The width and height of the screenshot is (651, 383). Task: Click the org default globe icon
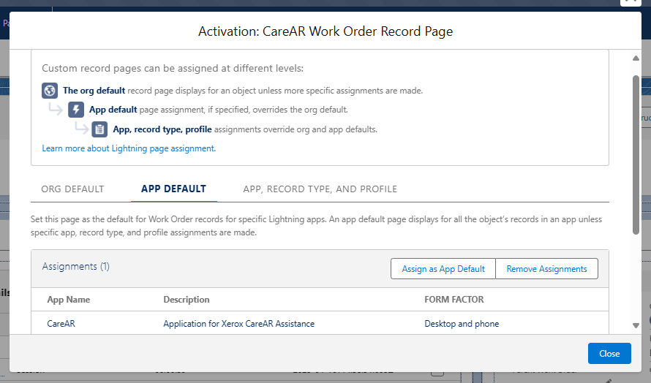tap(50, 91)
